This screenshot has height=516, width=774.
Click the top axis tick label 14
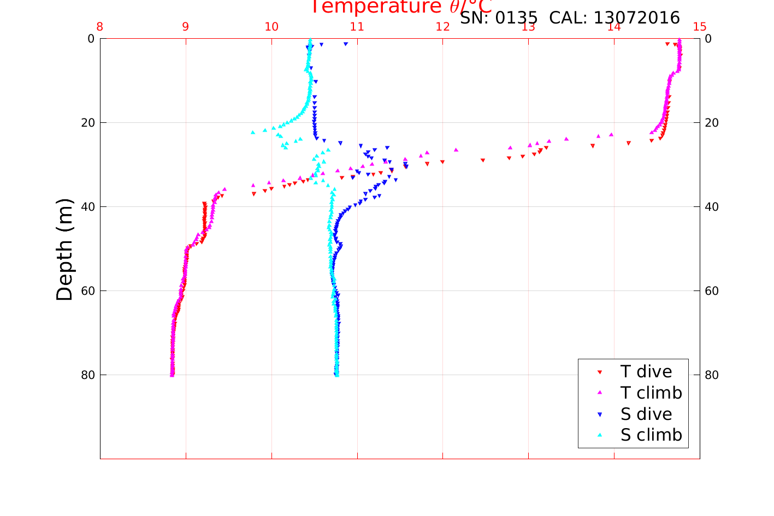tap(614, 27)
